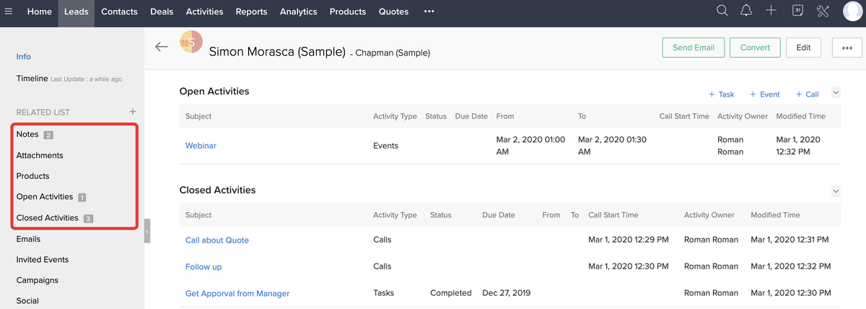The width and height of the screenshot is (866, 309).
Task: Select Info in the sidebar
Action: [24, 56]
